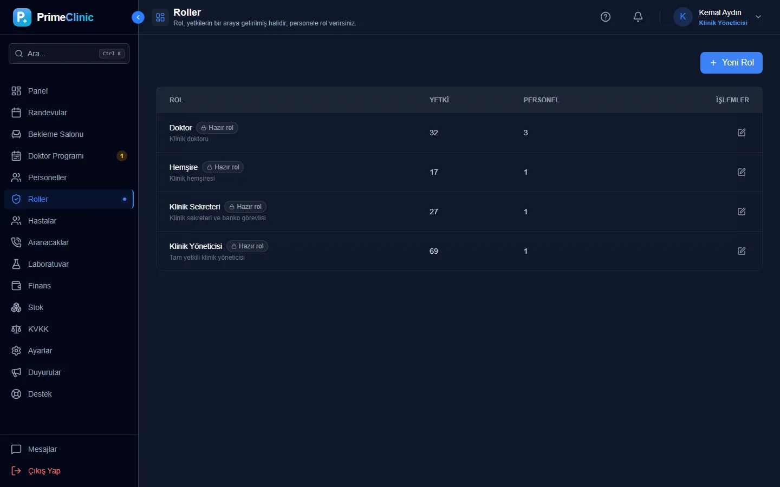
Task: Click the grid icon beside Roller title
Action: point(160,17)
